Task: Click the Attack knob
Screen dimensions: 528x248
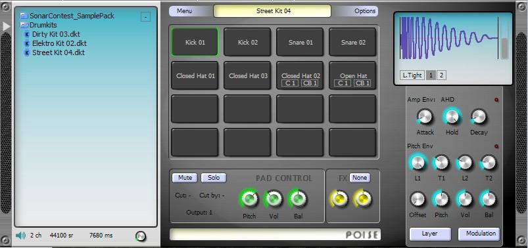Action: tap(425, 117)
